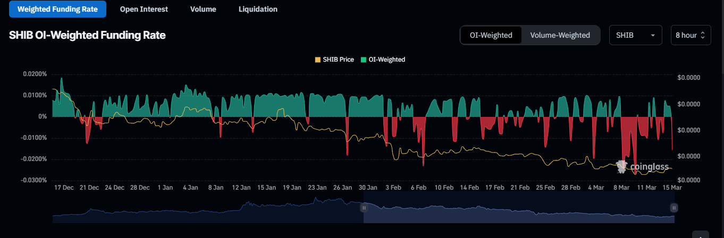Click the yellow SHIB Price color swatch
The image size is (724, 238).
coord(318,59)
